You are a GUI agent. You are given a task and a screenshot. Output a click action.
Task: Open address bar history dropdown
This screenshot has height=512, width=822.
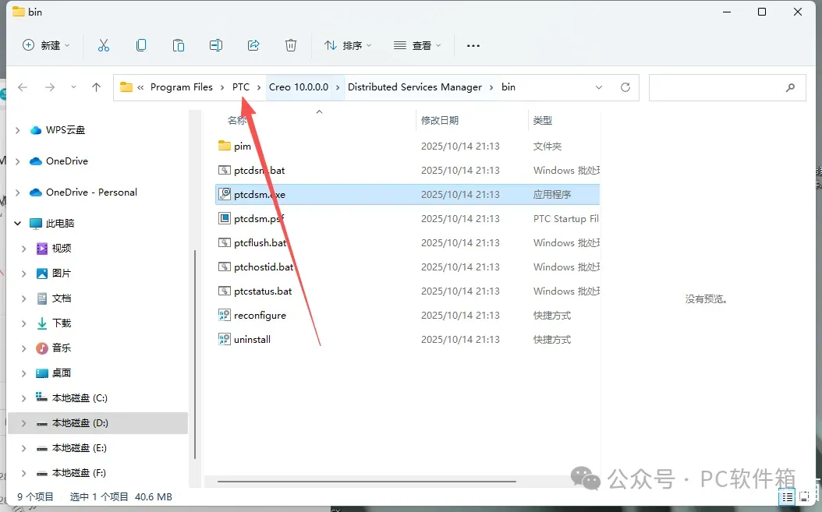599,87
